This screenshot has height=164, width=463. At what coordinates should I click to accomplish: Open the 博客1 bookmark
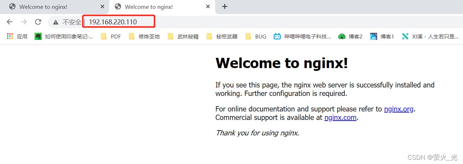[x=382, y=36]
